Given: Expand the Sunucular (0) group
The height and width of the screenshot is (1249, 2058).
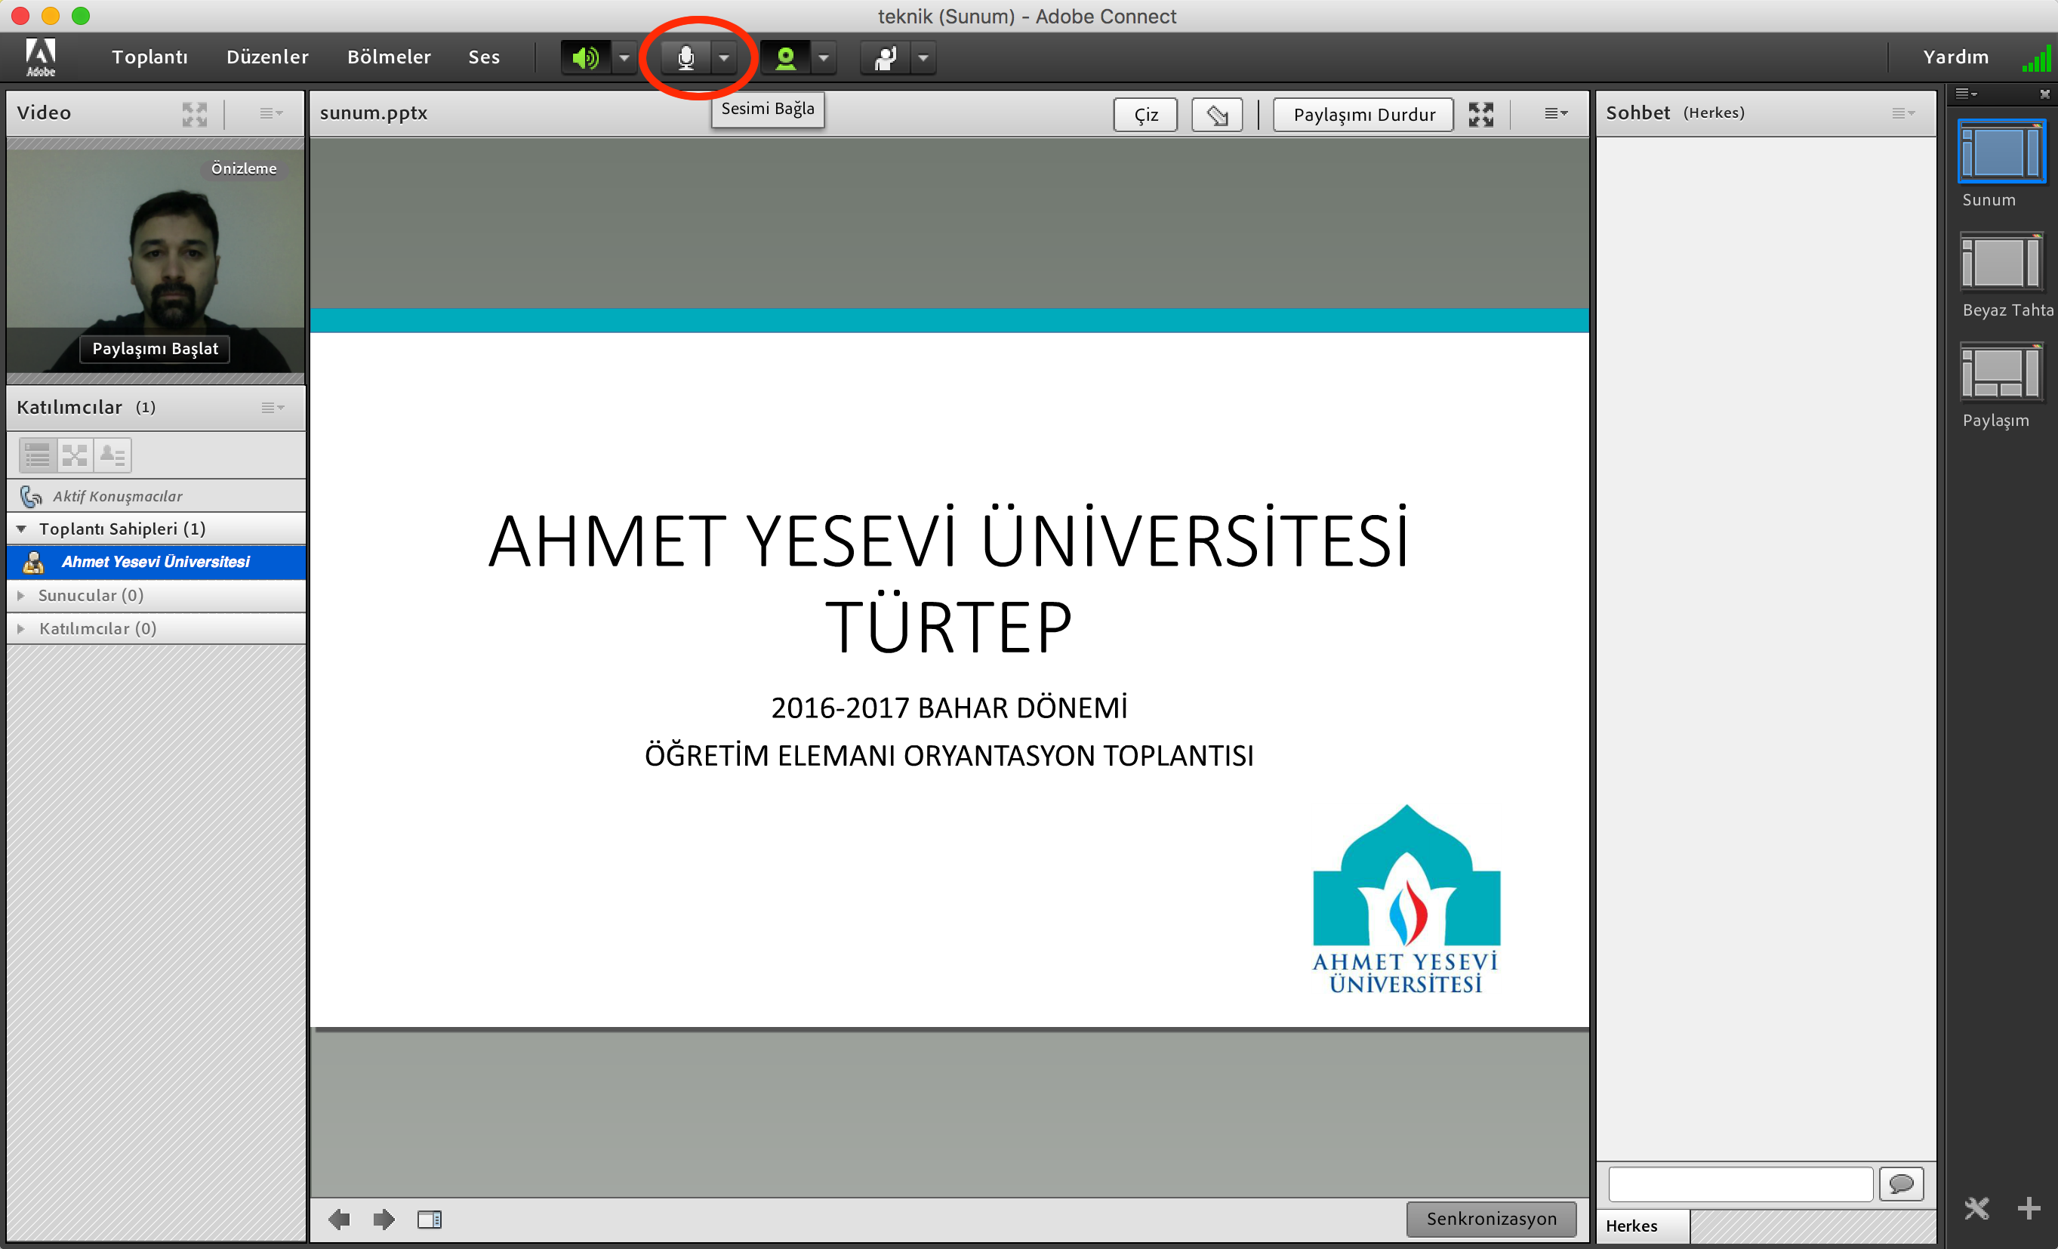Looking at the screenshot, I should pos(22,596).
